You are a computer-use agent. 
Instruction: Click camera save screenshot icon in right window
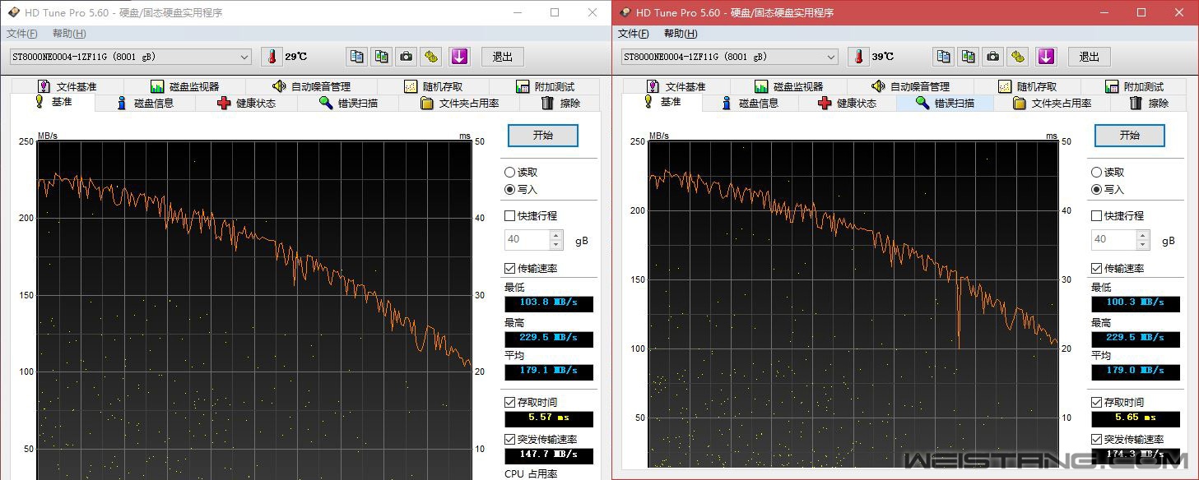pyautogui.click(x=993, y=57)
